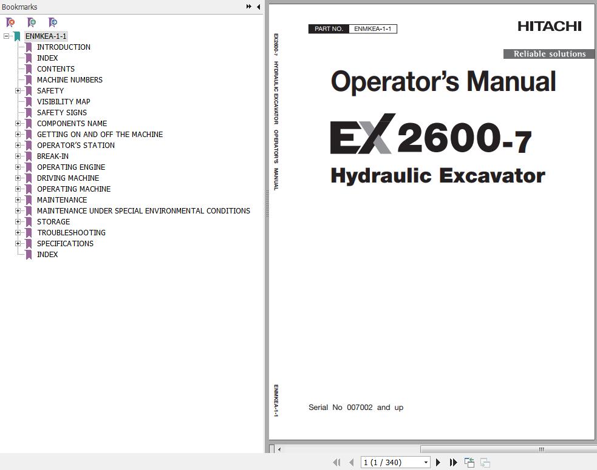Jump to the last page

tap(453, 462)
